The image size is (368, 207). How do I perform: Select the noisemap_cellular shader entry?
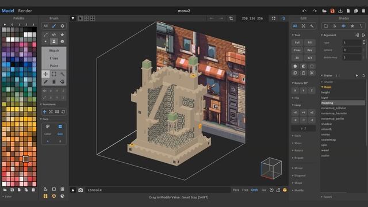(333, 108)
